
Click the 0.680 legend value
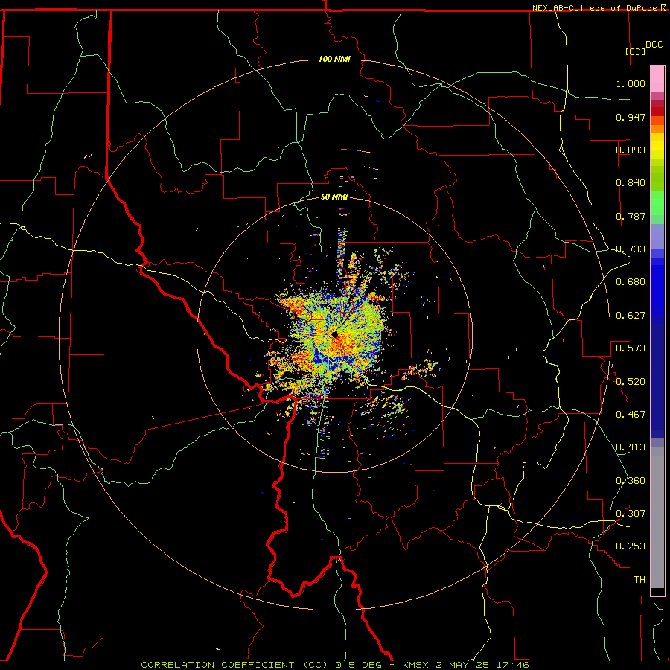pos(631,282)
